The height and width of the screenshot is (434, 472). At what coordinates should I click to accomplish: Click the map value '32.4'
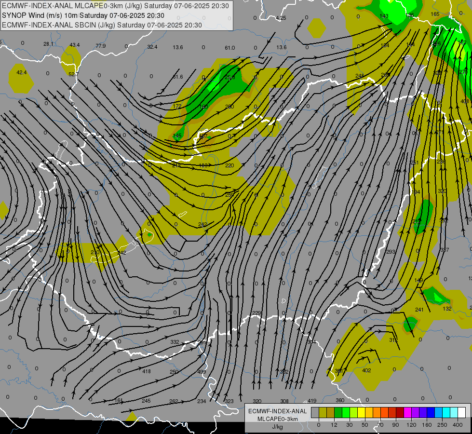pos(152,47)
